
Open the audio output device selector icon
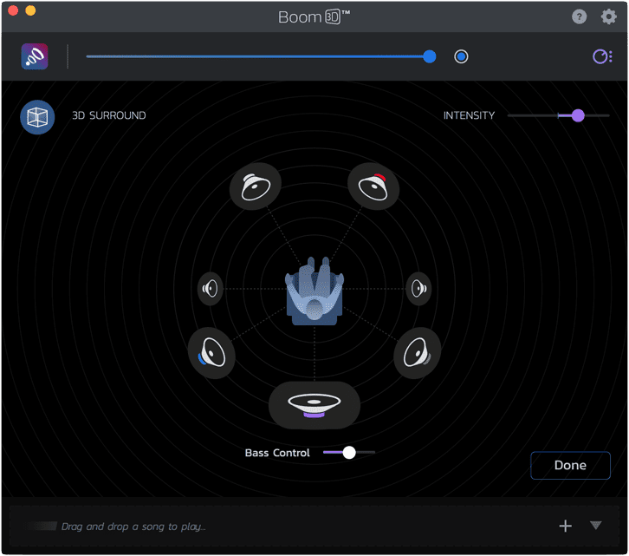coord(602,56)
